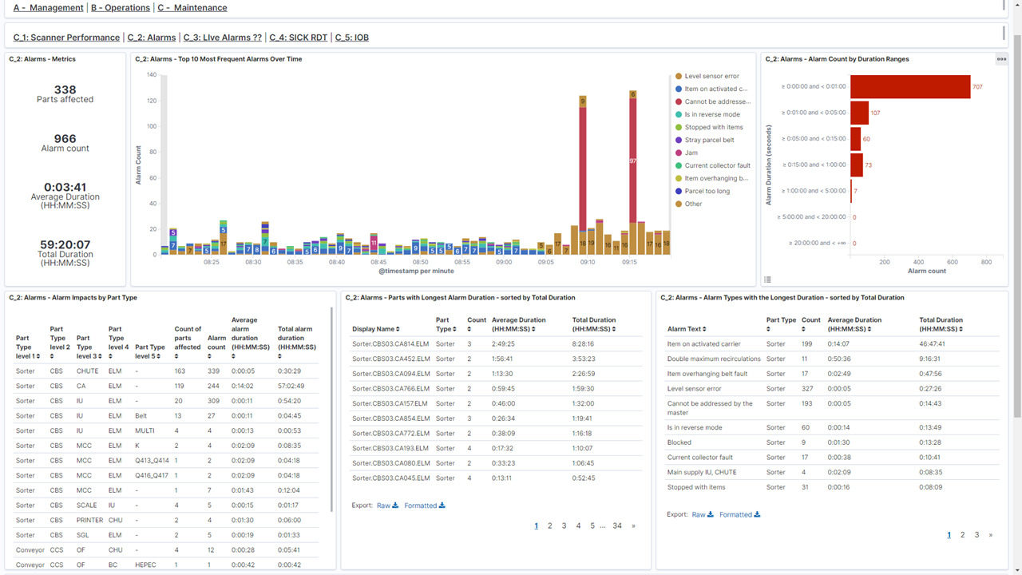Open the B - Operations dashboard link
This screenshot has height=575, width=1022.
tap(121, 8)
